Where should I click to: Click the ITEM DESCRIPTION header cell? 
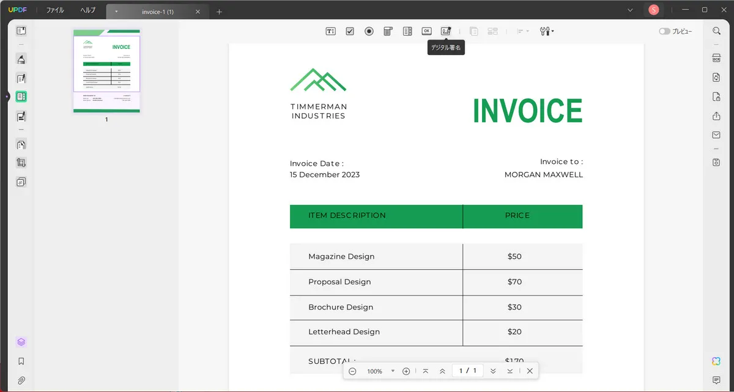coord(376,216)
